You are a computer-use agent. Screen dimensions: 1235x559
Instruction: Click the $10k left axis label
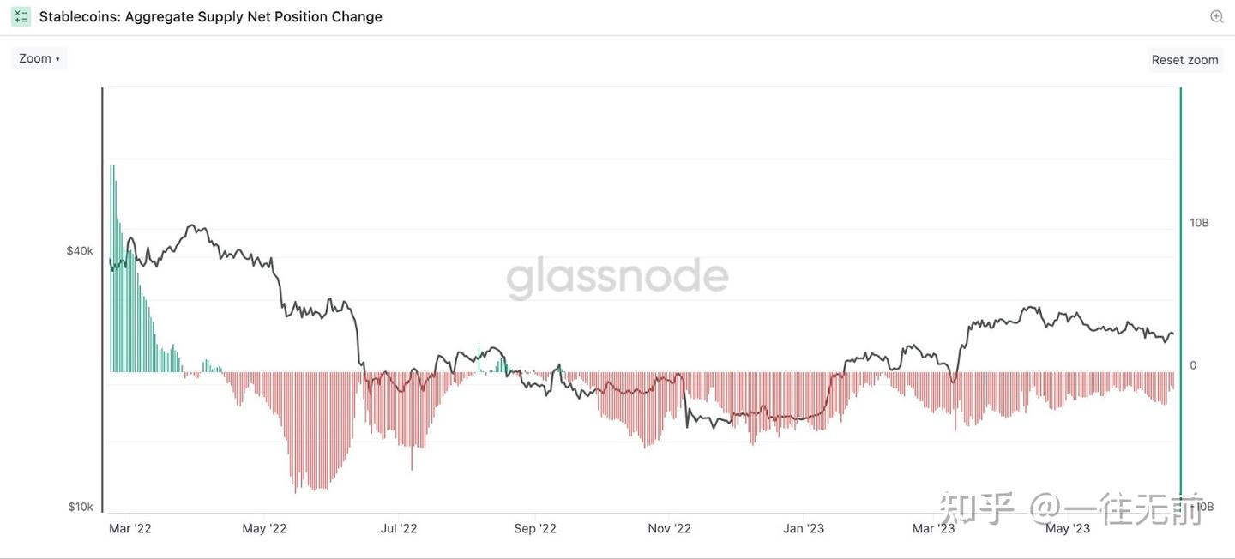tap(80, 507)
